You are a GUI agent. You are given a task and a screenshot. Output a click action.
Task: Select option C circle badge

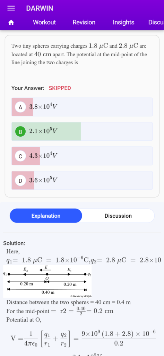tap(20, 156)
